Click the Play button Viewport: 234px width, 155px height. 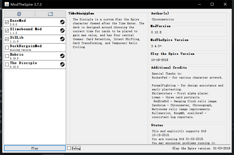click(x=35, y=148)
